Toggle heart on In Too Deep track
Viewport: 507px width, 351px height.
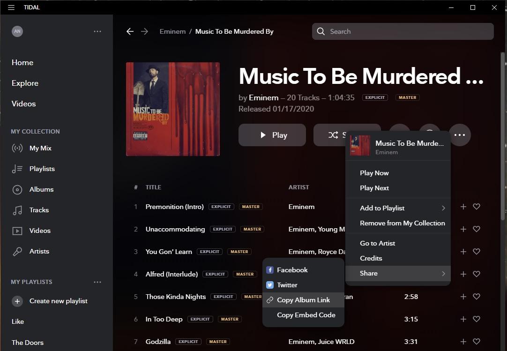477,319
